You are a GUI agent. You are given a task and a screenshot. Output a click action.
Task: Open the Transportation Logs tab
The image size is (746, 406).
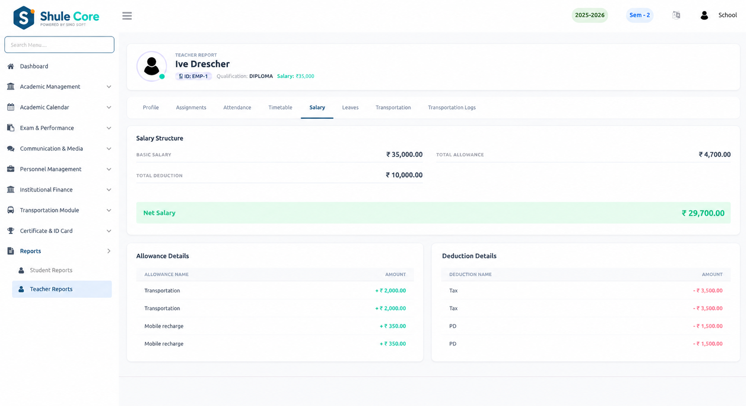coord(452,107)
